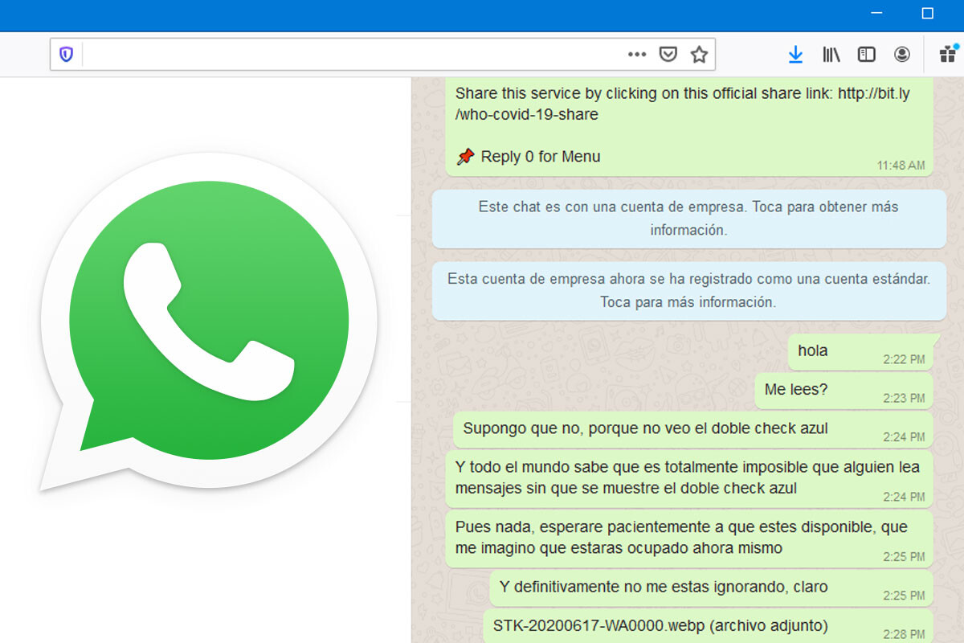The width and height of the screenshot is (964, 643).
Task: Click the red pushpin emoji icon
Action: click(465, 157)
